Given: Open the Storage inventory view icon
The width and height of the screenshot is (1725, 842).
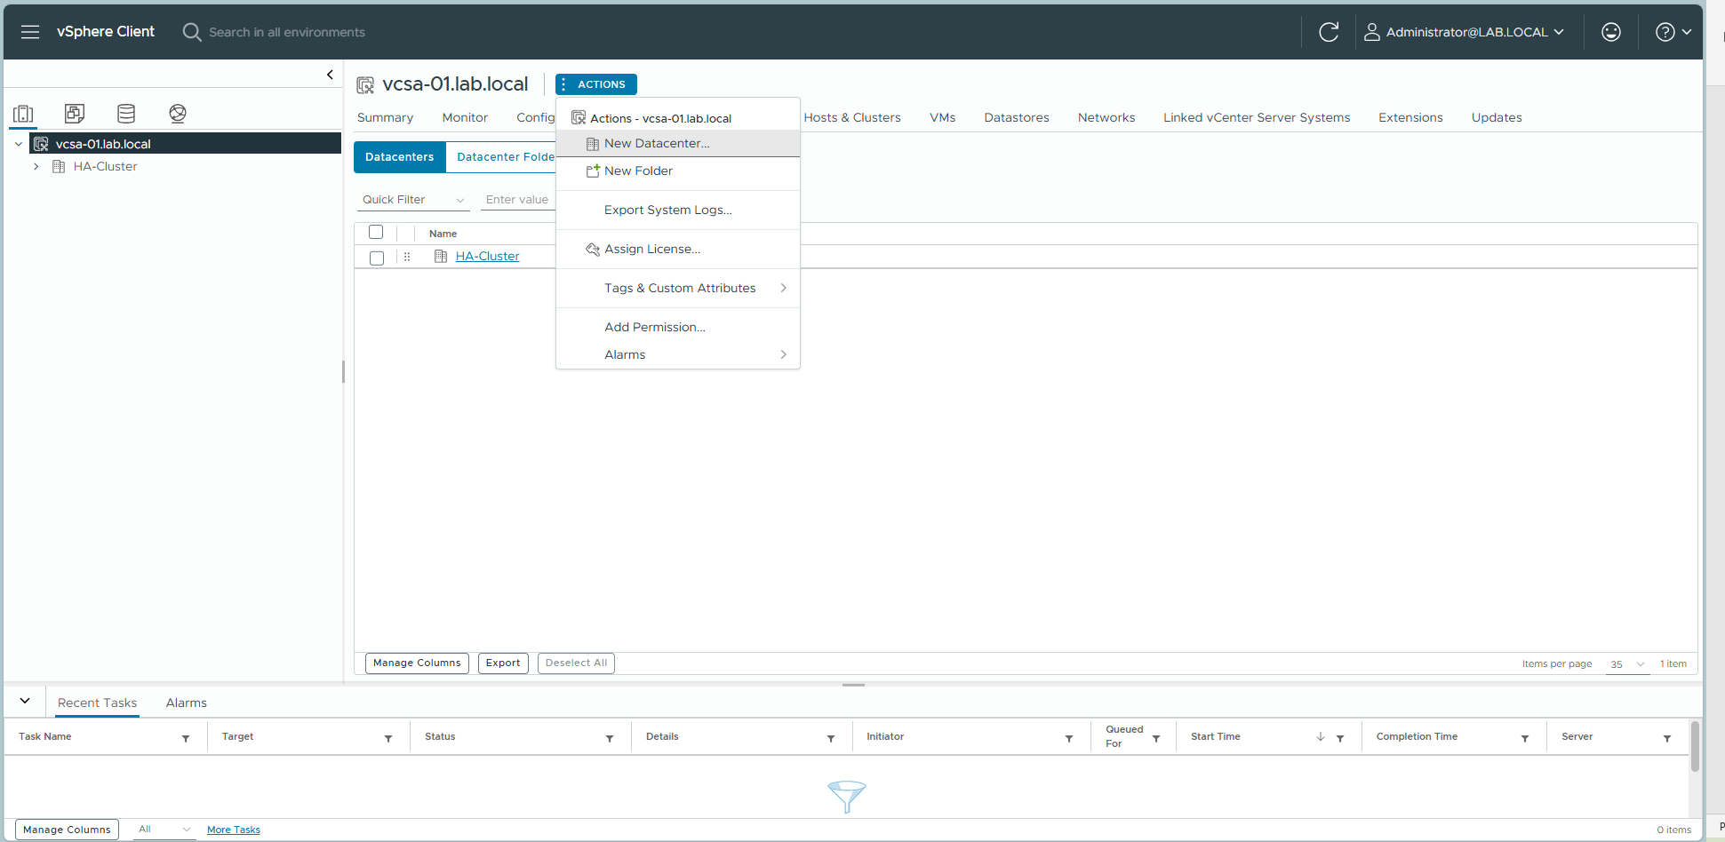Looking at the screenshot, I should tap(126, 113).
